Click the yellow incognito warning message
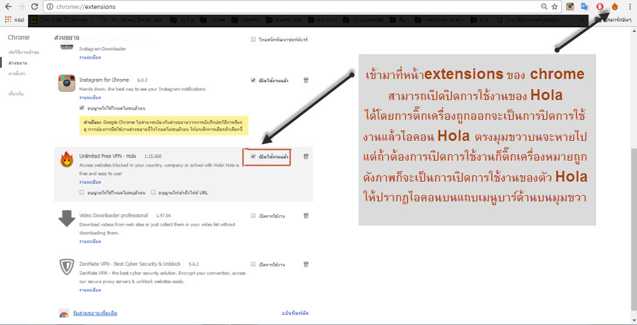The width and height of the screenshot is (637, 325). click(x=164, y=126)
